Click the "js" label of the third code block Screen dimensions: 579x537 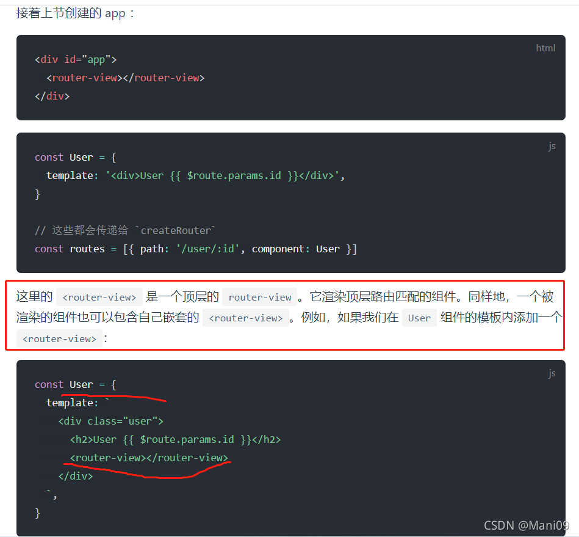point(552,373)
